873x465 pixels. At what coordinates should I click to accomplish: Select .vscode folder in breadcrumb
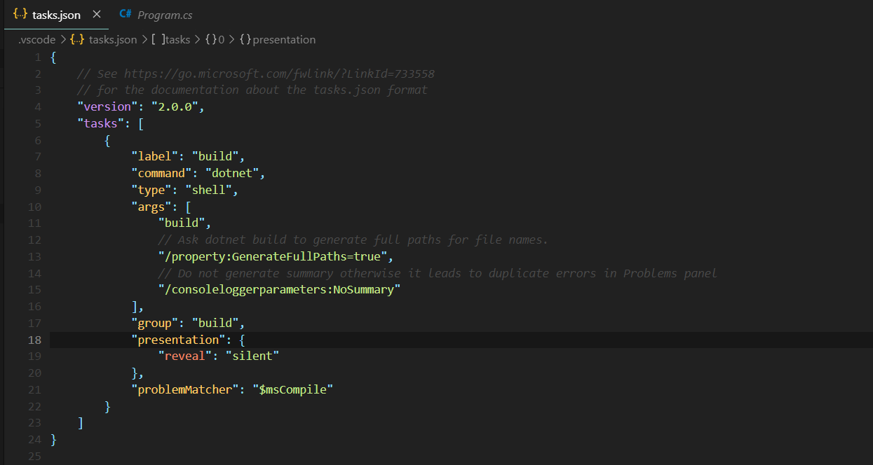36,40
